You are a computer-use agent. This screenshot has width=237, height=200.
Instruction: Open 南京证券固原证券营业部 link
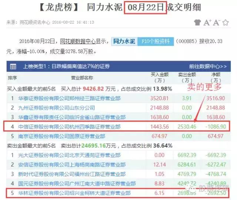click(62, 136)
